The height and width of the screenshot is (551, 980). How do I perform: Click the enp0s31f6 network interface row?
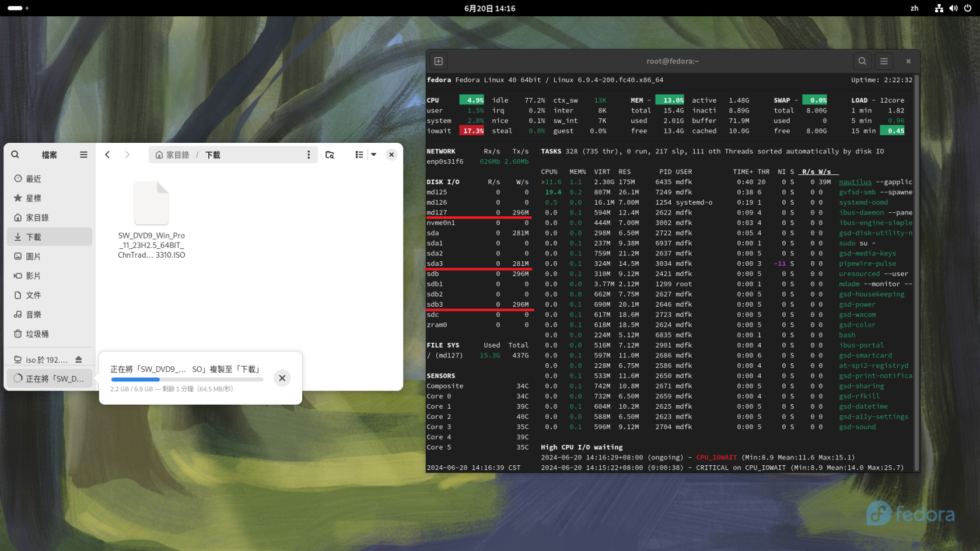tap(478, 162)
